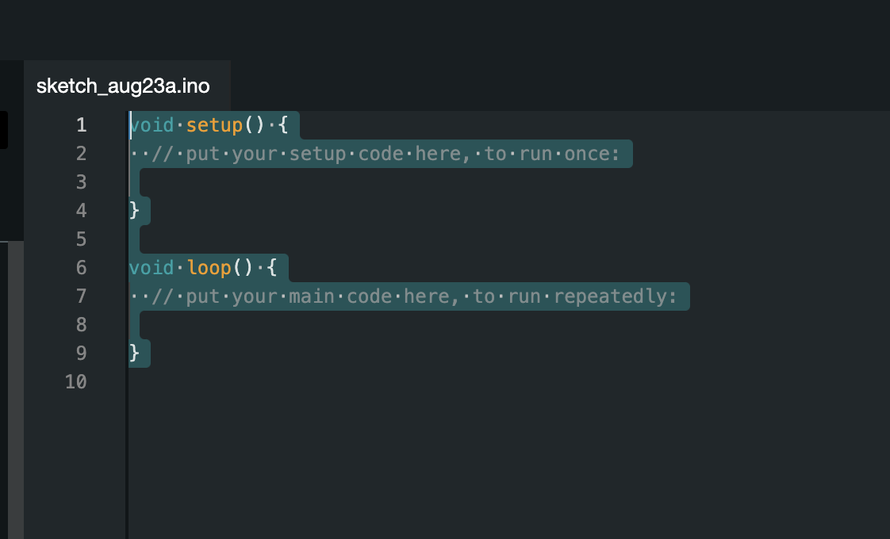
Task: Click the opening brace after setup()
Action: (x=283, y=125)
